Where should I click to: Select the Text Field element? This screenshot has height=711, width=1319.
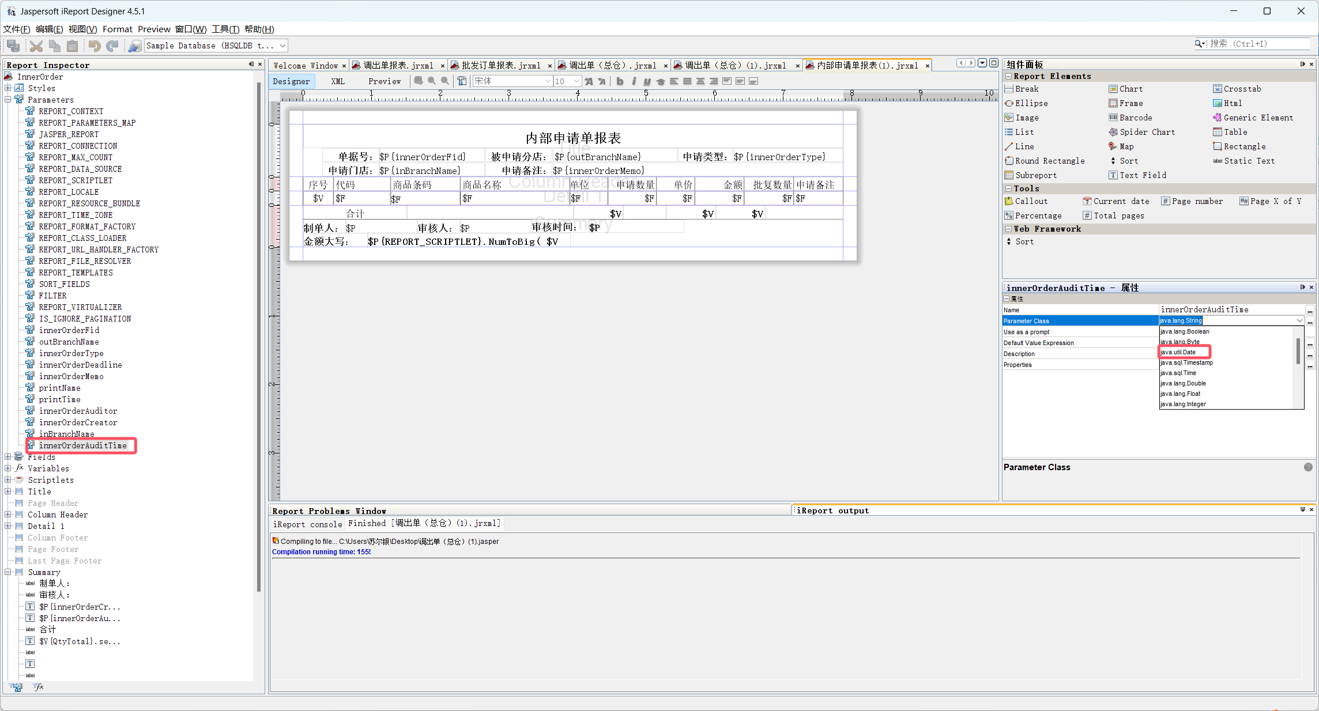pyautogui.click(x=1137, y=175)
